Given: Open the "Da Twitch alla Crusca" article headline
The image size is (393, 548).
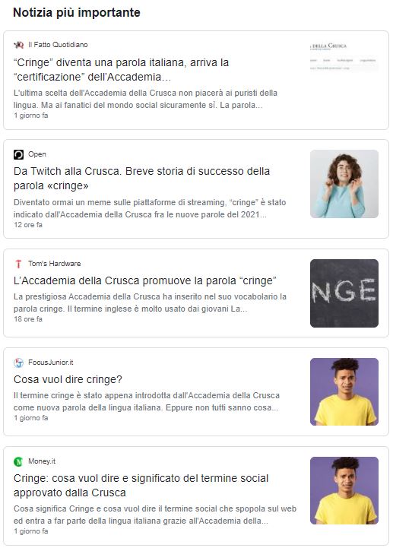Looking at the screenshot, I should [141, 179].
